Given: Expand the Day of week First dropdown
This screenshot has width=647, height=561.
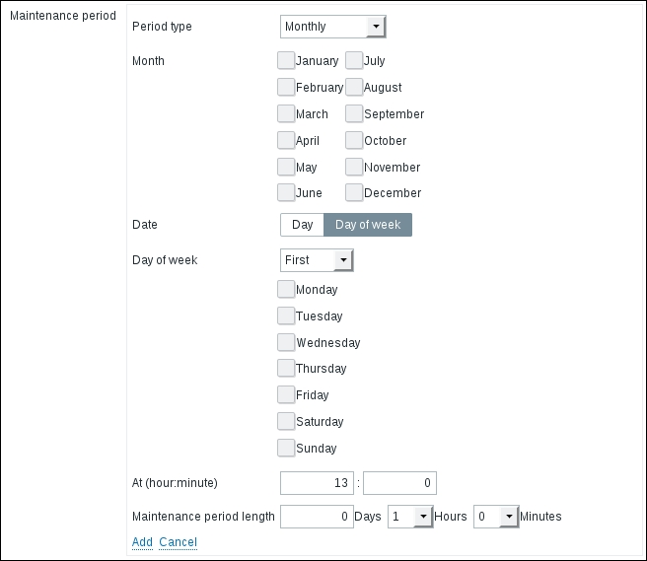Looking at the screenshot, I should (x=317, y=260).
